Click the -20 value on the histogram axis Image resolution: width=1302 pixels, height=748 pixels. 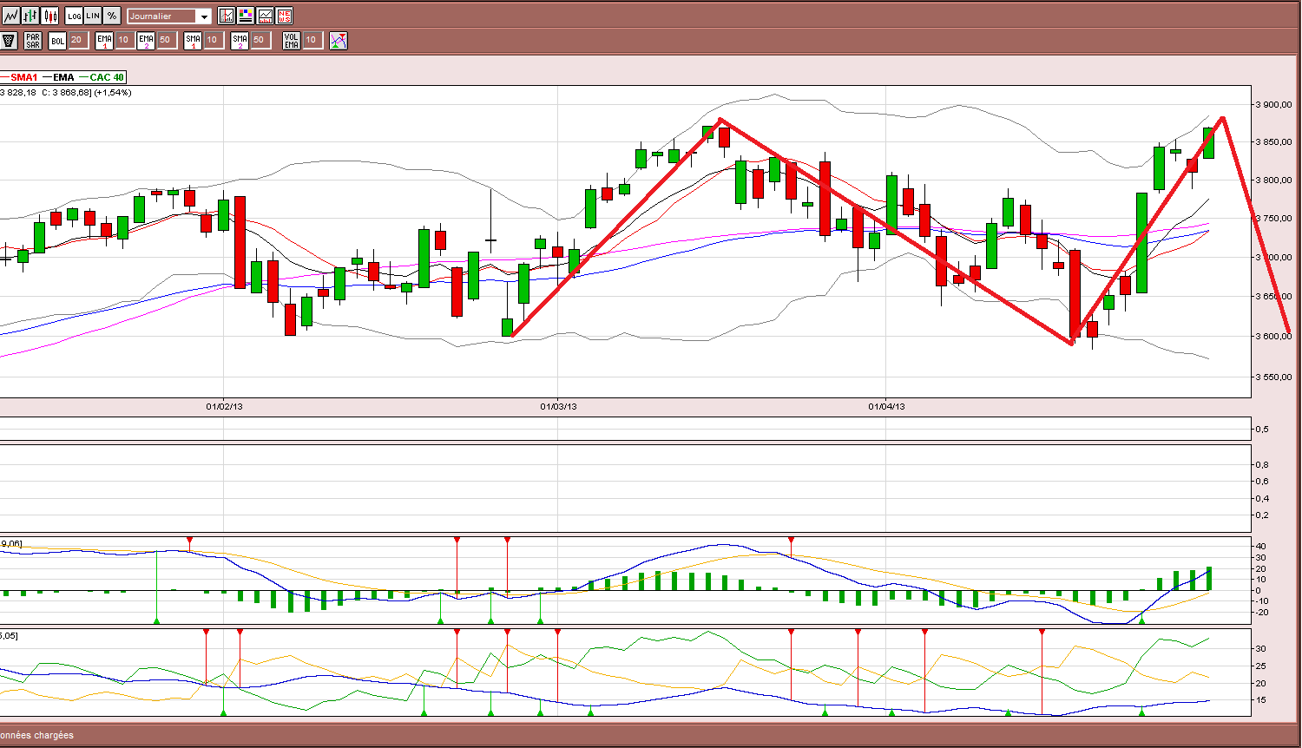(1260, 613)
